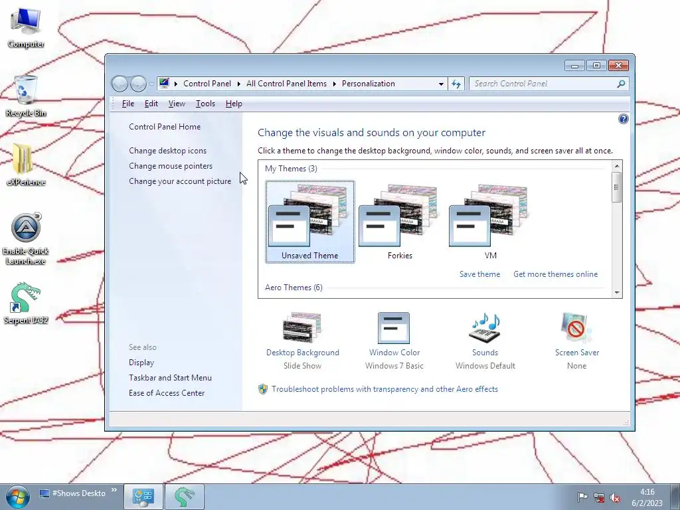The width and height of the screenshot is (680, 510).
Task: Open the File menu
Action: click(x=128, y=104)
